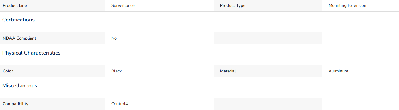Screen dimensions: 399x110
Task: Click the Material label cell
Action: pyautogui.click(x=268, y=71)
